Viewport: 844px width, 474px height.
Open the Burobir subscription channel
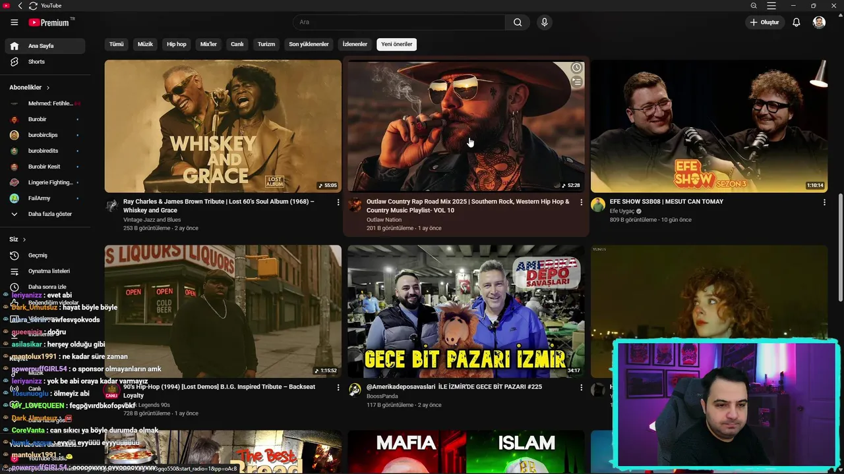click(45, 119)
